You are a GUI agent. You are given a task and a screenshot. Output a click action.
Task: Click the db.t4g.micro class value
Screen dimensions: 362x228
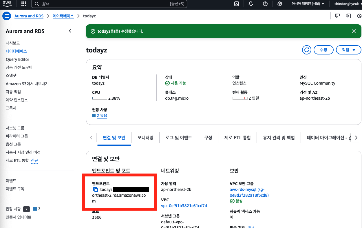coord(177,98)
